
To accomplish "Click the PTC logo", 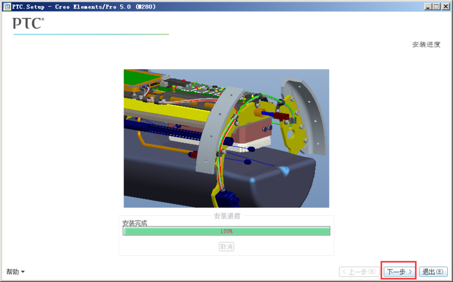I will pos(28,23).
